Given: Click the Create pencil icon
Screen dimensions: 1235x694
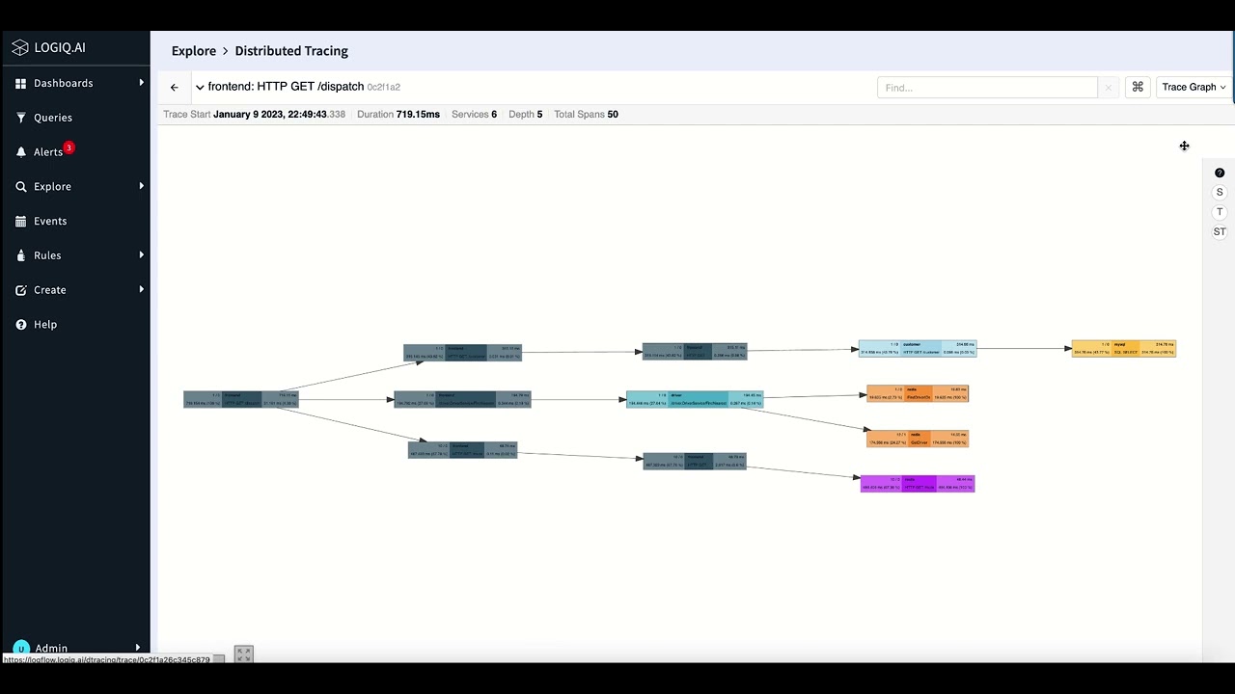Looking at the screenshot, I should coord(20,290).
